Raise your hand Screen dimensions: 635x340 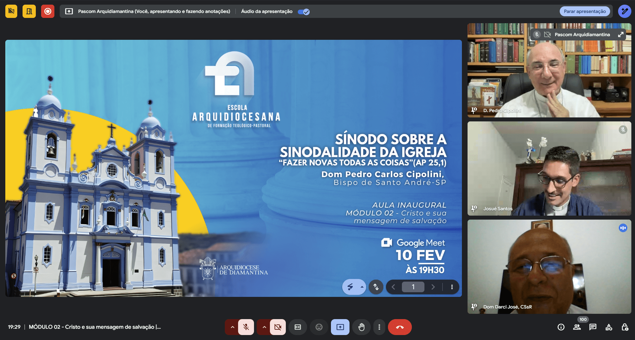tap(361, 327)
